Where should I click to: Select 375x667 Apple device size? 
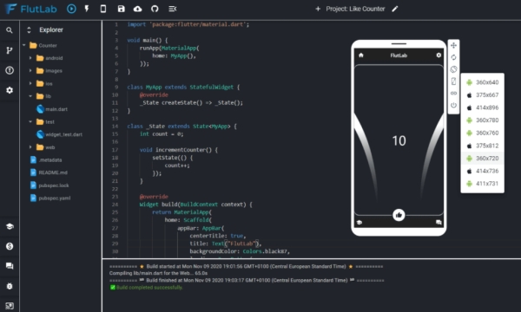[x=483, y=94]
